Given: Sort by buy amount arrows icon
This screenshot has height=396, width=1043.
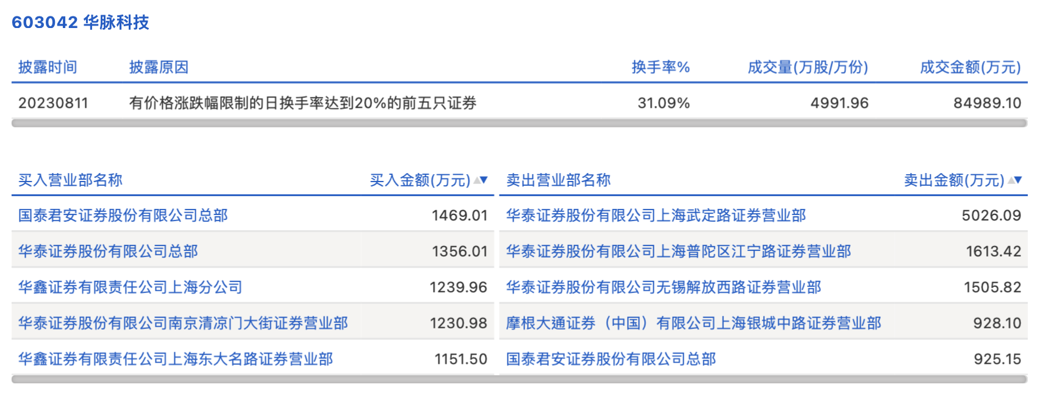Looking at the screenshot, I should tap(481, 180).
